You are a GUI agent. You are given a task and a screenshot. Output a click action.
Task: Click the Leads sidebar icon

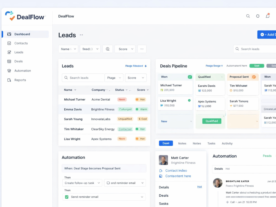pos(9,52)
